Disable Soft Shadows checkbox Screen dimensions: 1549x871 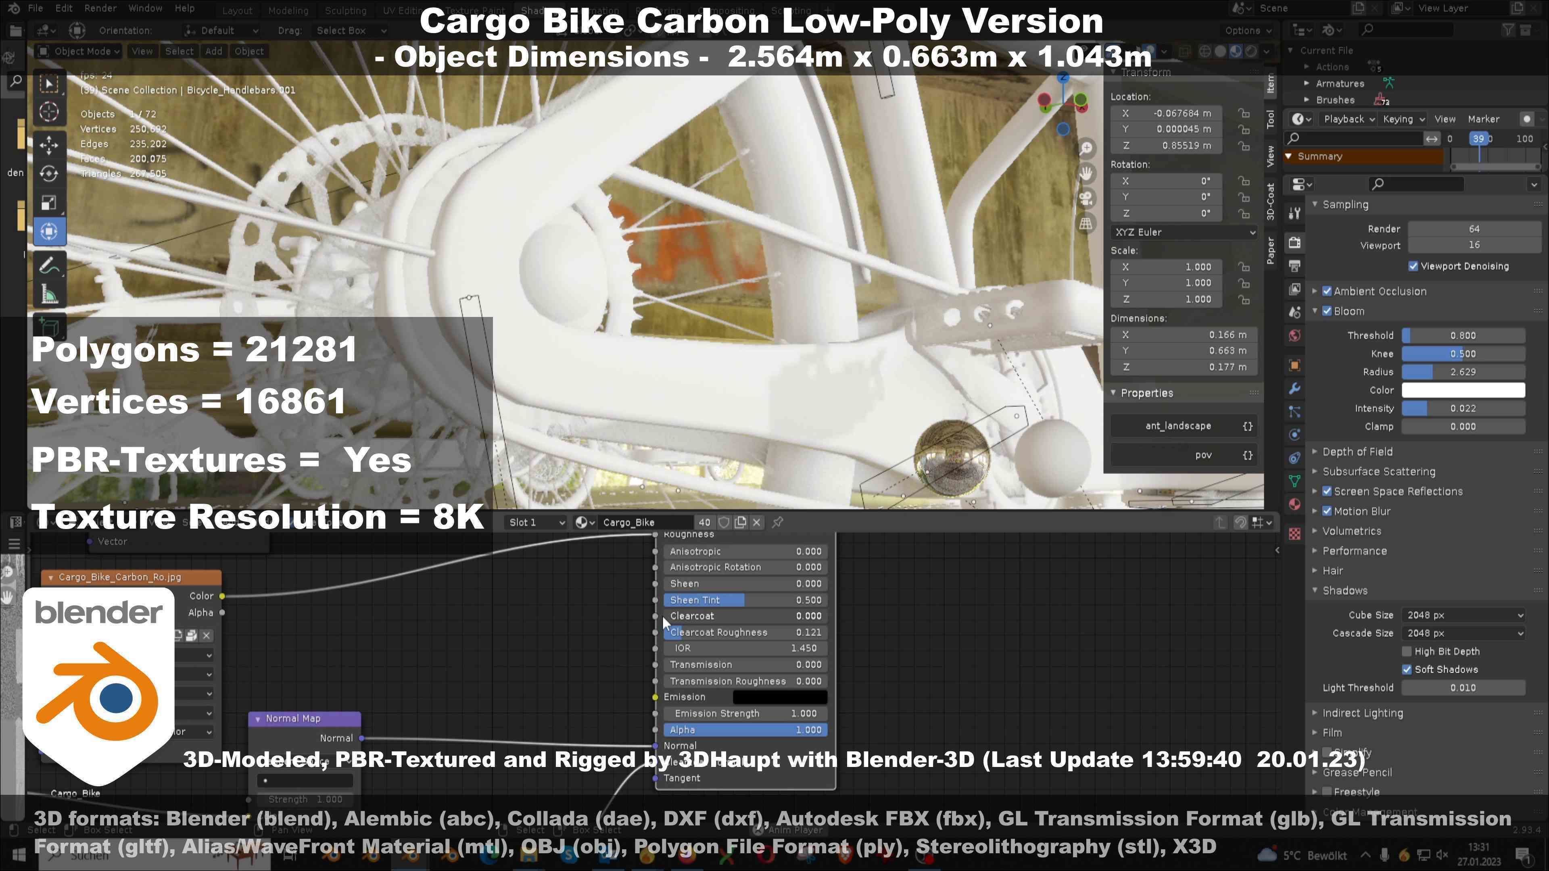[1407, 670]
